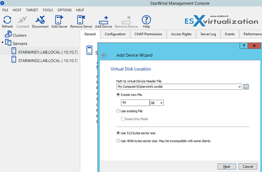Click the Connect toolbar icon
Viewport: 262px width, 172px height.
23,20
